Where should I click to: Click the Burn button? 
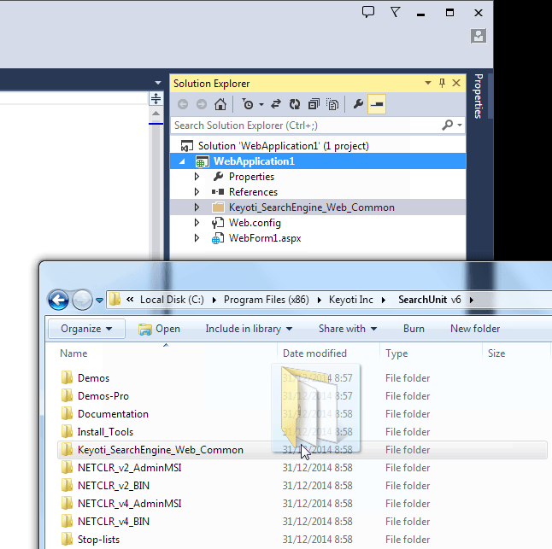coord(414,329)
